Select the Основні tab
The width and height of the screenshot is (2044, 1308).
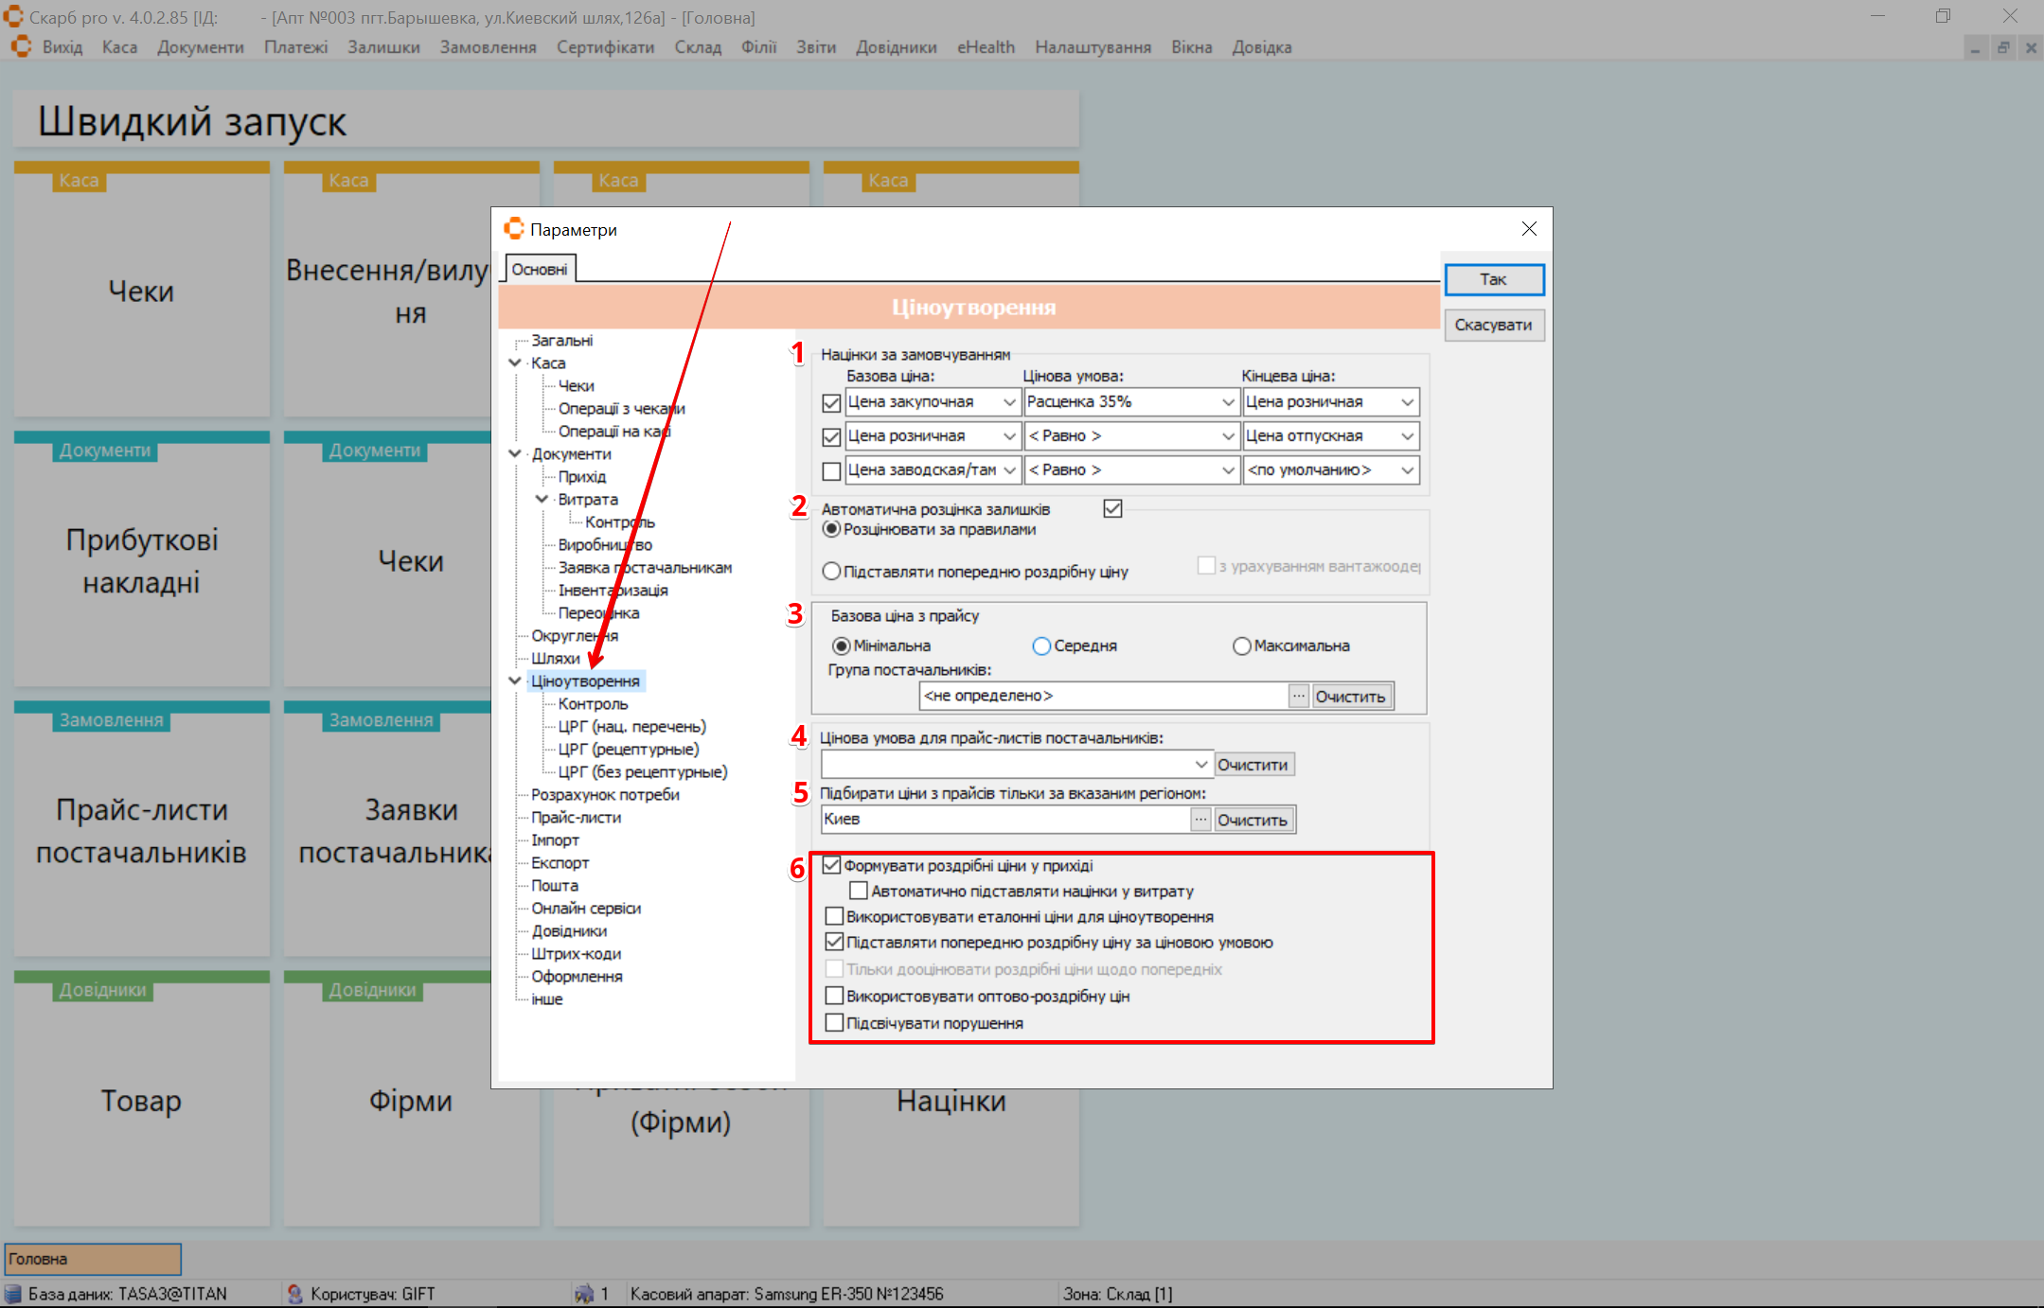(x=540, y=270)
